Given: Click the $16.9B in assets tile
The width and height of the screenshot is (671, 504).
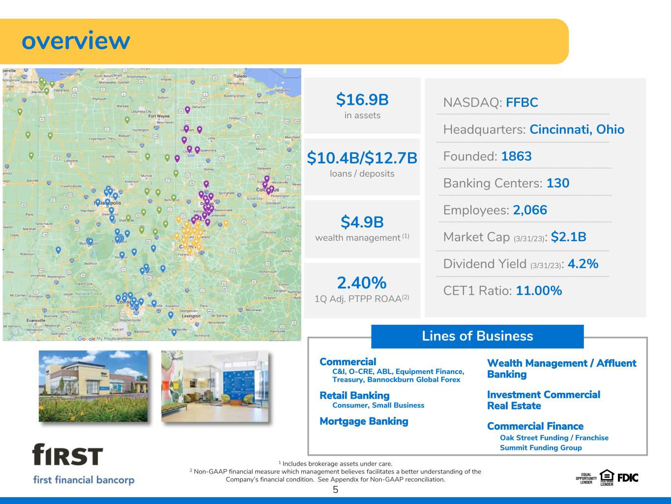Looking at the screenshot, I should point(362,105).
